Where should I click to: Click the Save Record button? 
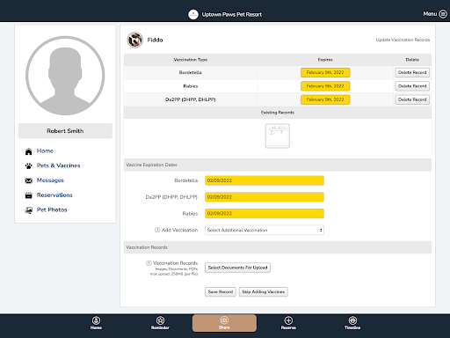click(x=221, y=291)
